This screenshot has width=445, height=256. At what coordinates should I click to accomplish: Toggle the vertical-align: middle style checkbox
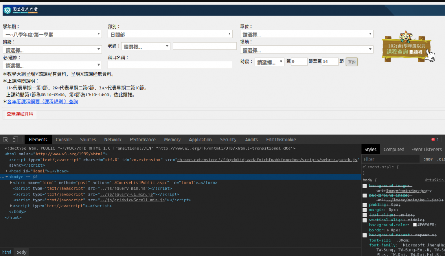coord(365,220)
